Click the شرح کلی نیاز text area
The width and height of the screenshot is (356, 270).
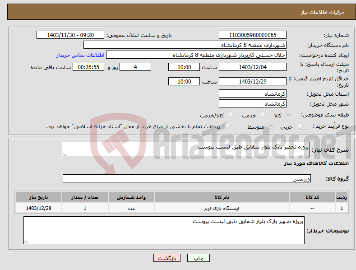coord(186,149)
